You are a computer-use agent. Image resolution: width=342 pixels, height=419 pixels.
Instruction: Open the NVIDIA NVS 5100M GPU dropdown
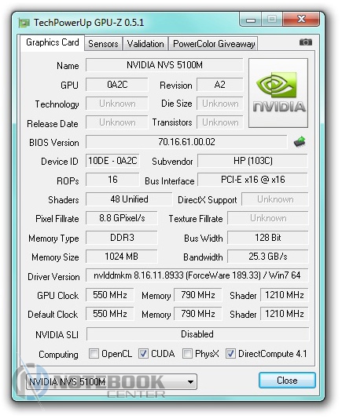(x=112, y=381)
